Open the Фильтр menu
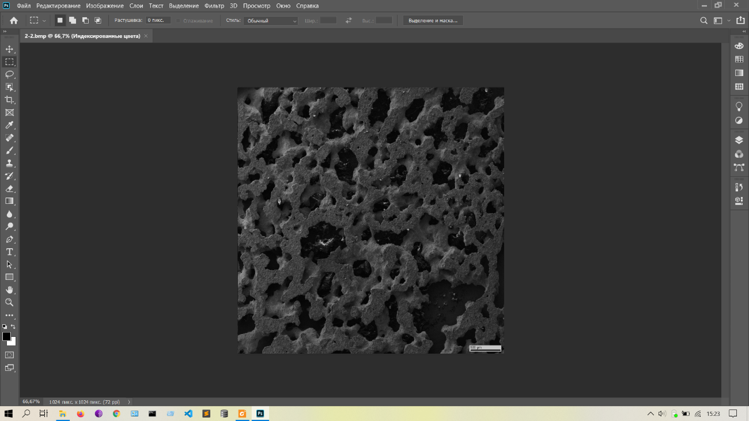Image resolution: width=749 pixels, height=421 pixels. point(214,6)
